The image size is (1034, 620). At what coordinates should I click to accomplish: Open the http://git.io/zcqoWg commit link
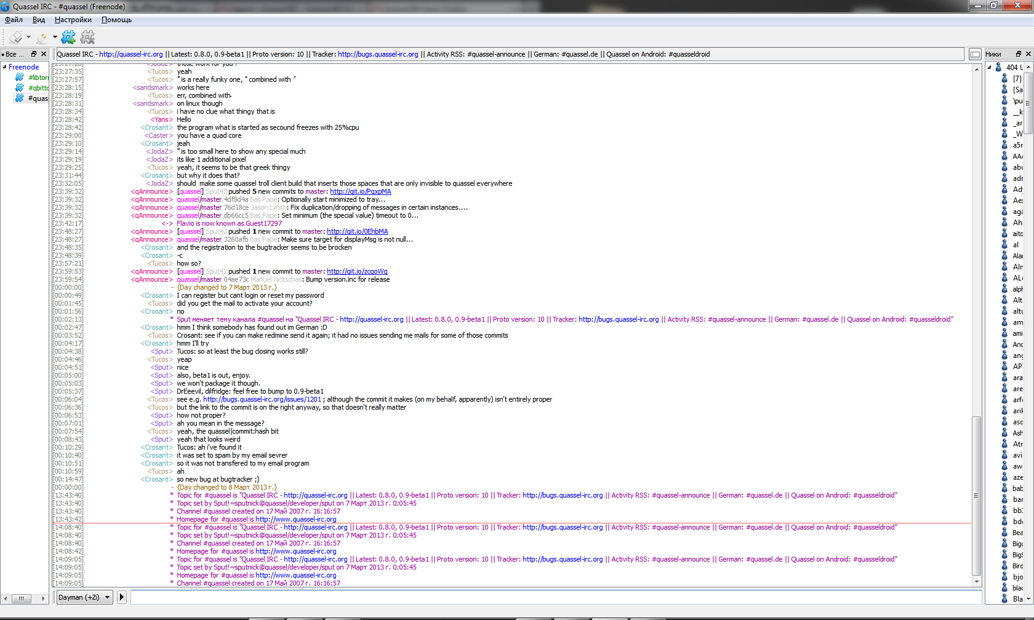(x=357, y=271)
